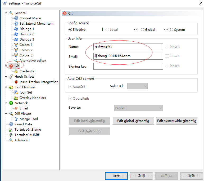Click the Colors 1 palette icon
The image size is (204, 181).
point(16,45)
